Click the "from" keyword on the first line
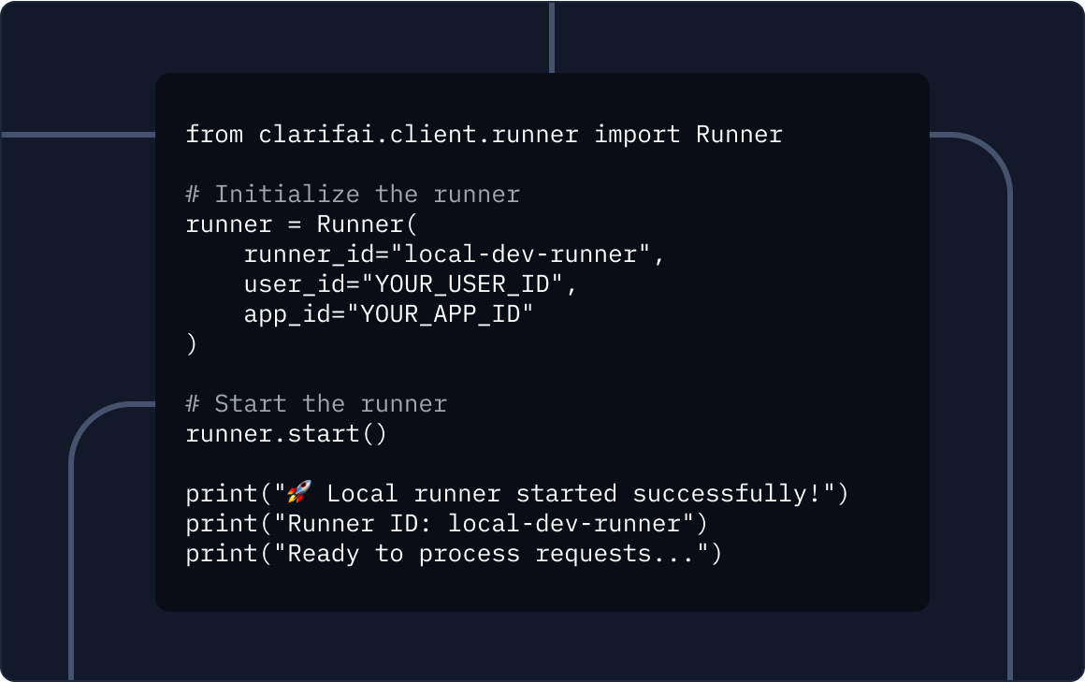This screenshot has height=682, width=1085. pyautogui.click(x=214, y=135)
